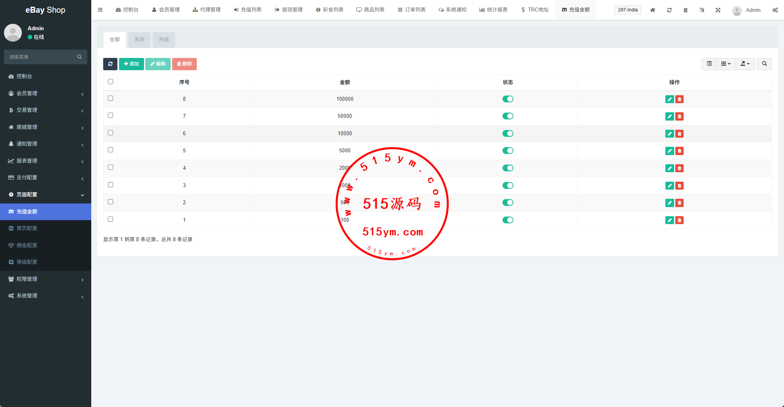This screenshot has height=407, width=784.
Task: Toggle fullscreen using the expand icon
Action: pos(718,10)
